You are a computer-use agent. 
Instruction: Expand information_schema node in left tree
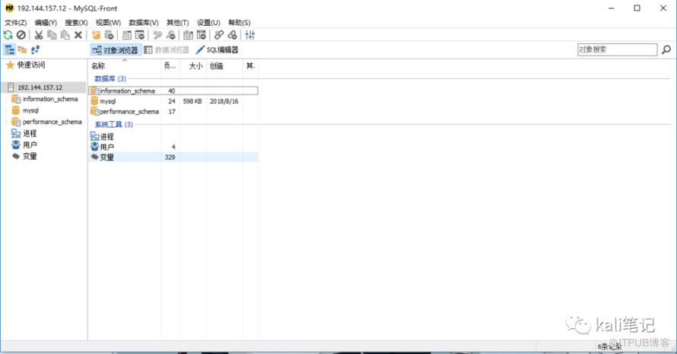point(7,99)
